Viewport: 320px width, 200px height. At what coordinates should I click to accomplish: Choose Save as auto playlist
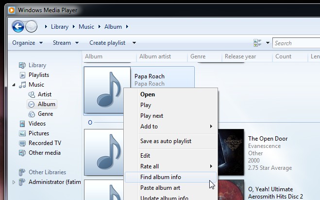point(170,141)
